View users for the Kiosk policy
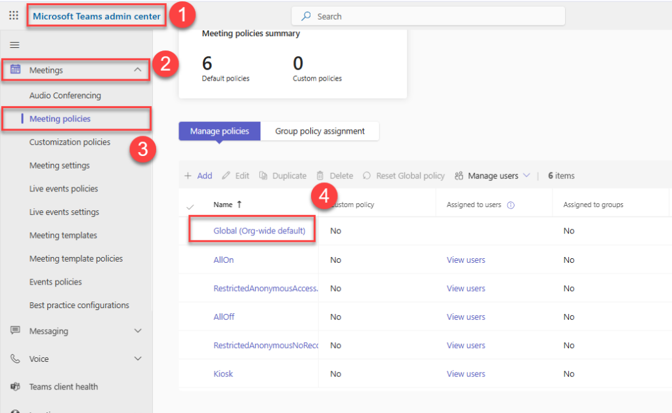The image size is (672, 413). pos(466,374)
